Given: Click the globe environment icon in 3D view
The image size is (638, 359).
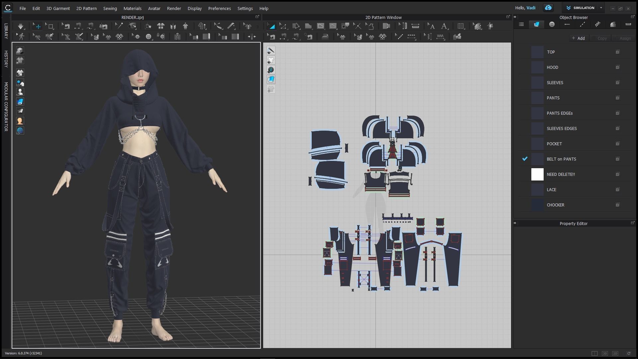Looking at the screenshot, I should click(20, 130).
